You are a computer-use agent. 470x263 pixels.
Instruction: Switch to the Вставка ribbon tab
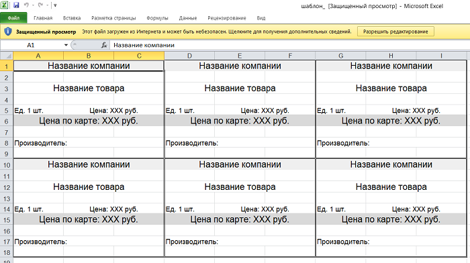coord(72,18)
